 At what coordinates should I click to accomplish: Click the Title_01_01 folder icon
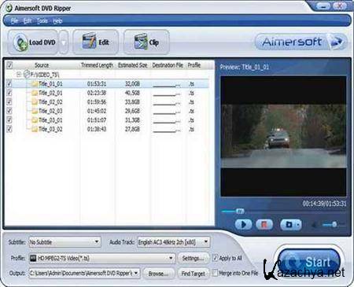coord(35,84)
